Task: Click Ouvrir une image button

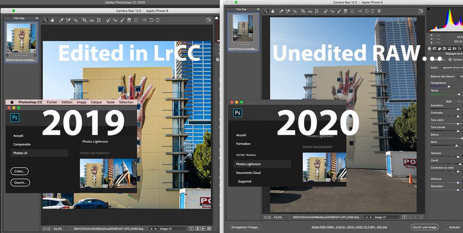Action: [424, 227]
